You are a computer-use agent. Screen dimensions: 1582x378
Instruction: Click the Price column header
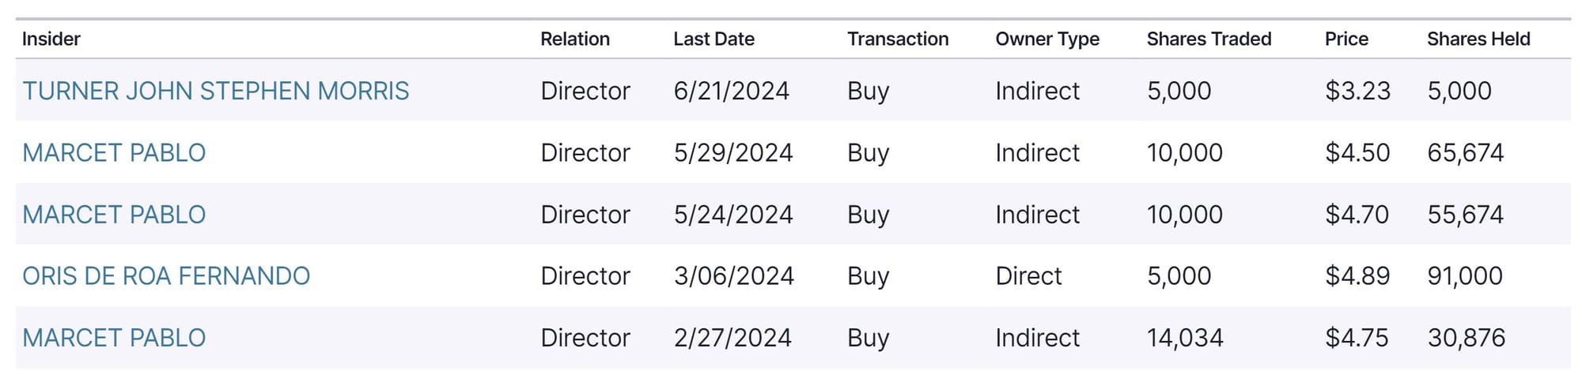pos(1346,39)
